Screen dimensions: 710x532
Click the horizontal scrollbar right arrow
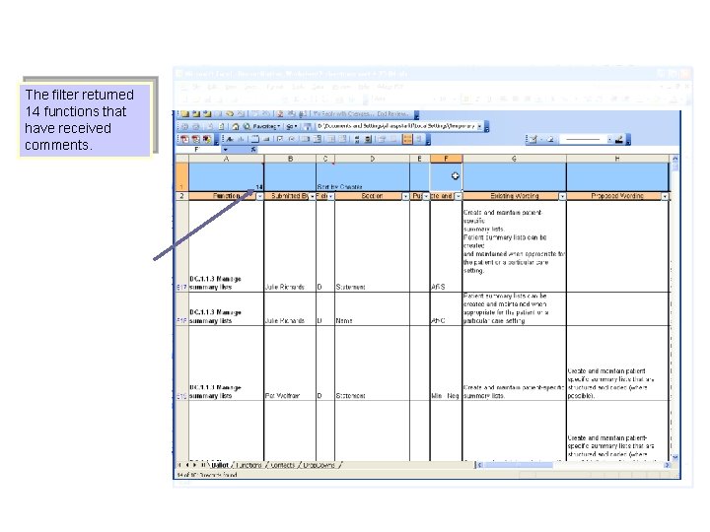click(x=667, y=465)
